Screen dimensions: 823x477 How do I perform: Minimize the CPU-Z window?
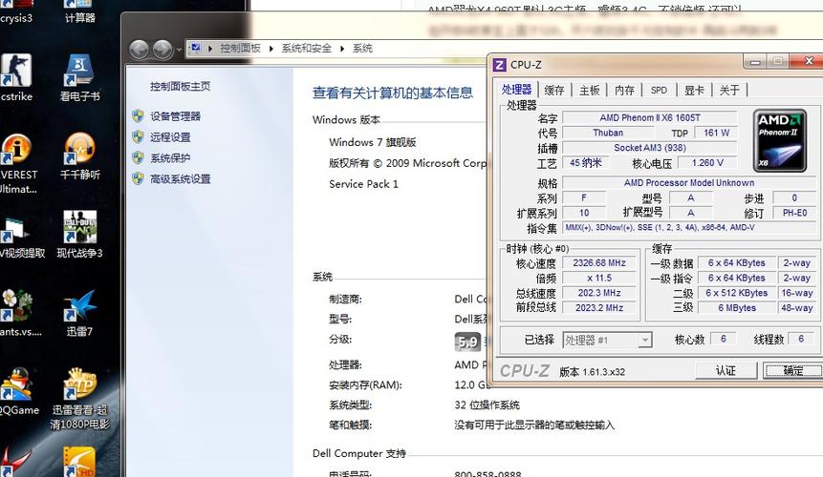(x=755, y=62)
